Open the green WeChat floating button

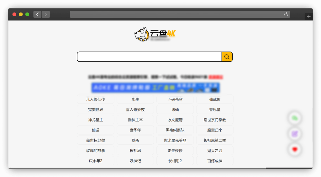[295, 118]
